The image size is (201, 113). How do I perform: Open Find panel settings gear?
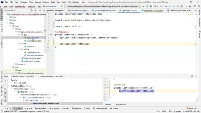[x=192, y=76]
